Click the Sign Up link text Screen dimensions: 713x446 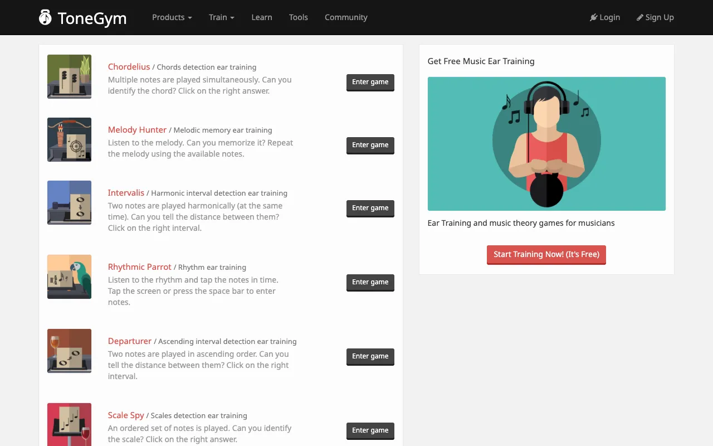point(660,17)
